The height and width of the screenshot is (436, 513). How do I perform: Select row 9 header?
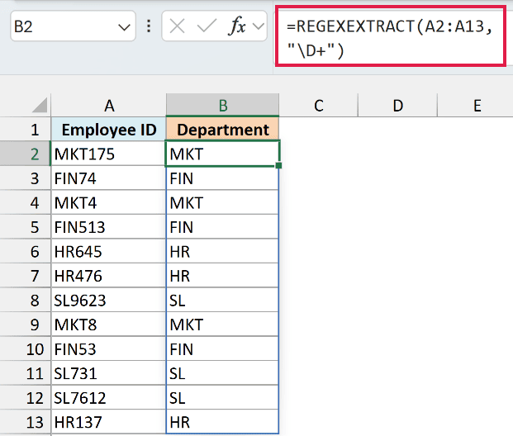[x=26, y=325]
